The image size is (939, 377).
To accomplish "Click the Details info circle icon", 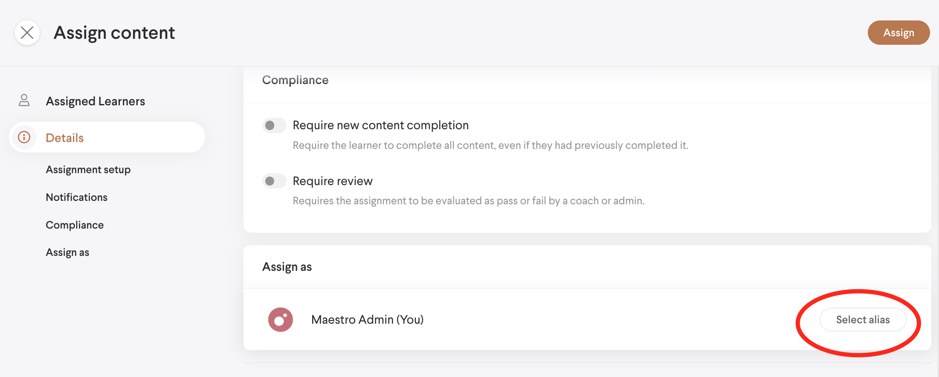I will coord(24,137).
